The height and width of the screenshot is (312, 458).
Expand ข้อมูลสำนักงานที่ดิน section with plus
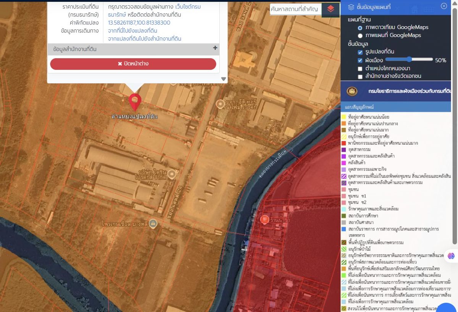pos(215,48)
